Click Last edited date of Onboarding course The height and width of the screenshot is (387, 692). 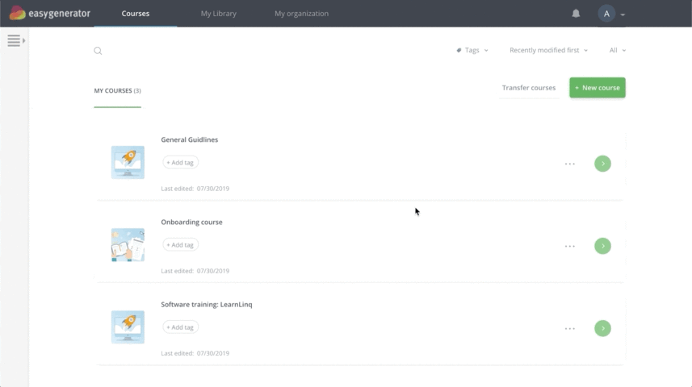tap(195, 271)
